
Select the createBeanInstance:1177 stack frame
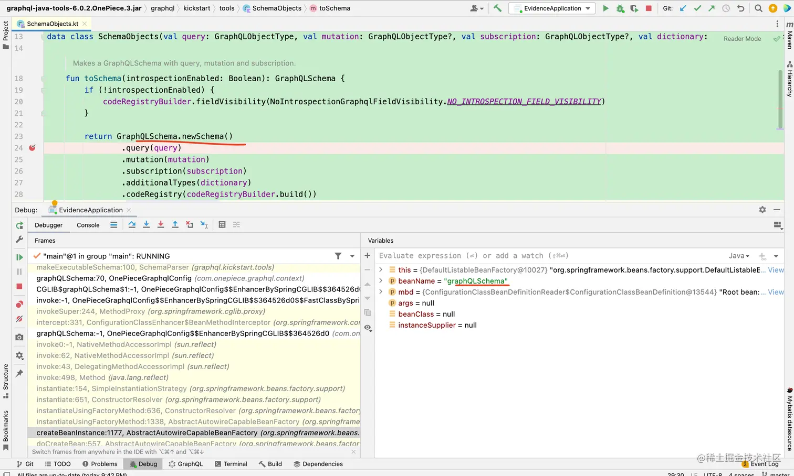(x=194, y=432)
